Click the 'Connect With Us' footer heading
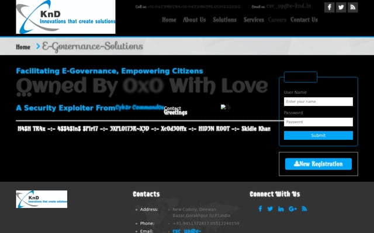 (x=275, y=194)
